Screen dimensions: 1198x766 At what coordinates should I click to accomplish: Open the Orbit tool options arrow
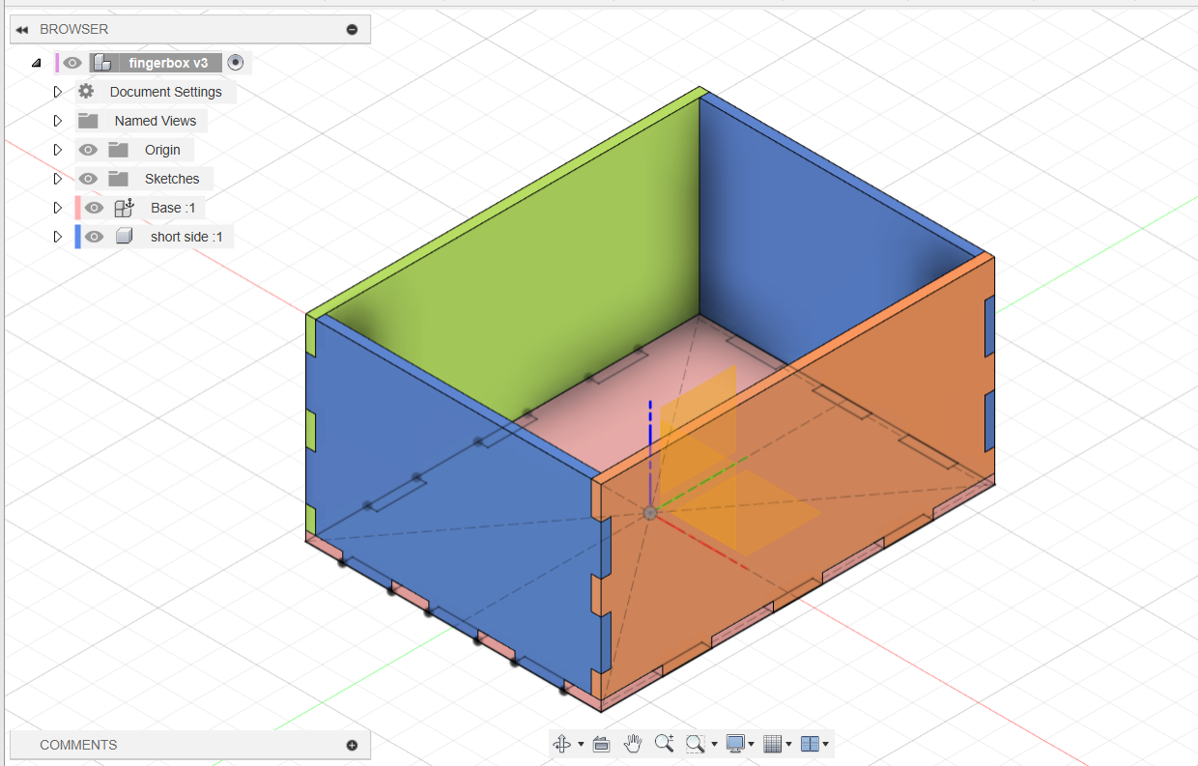pyautogui.click(x=581, y=744)
